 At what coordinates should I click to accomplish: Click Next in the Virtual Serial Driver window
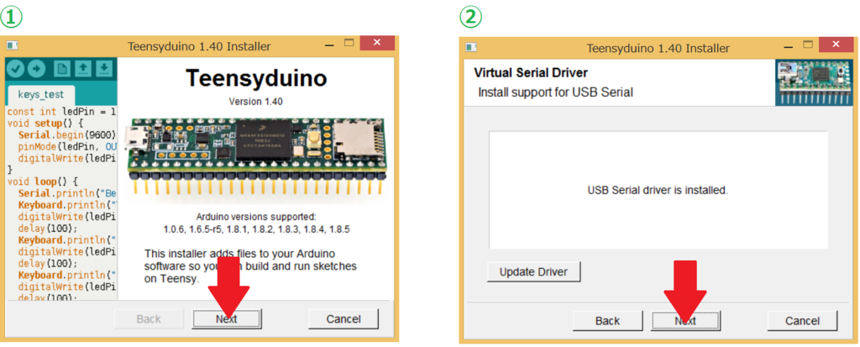point(685,321)
